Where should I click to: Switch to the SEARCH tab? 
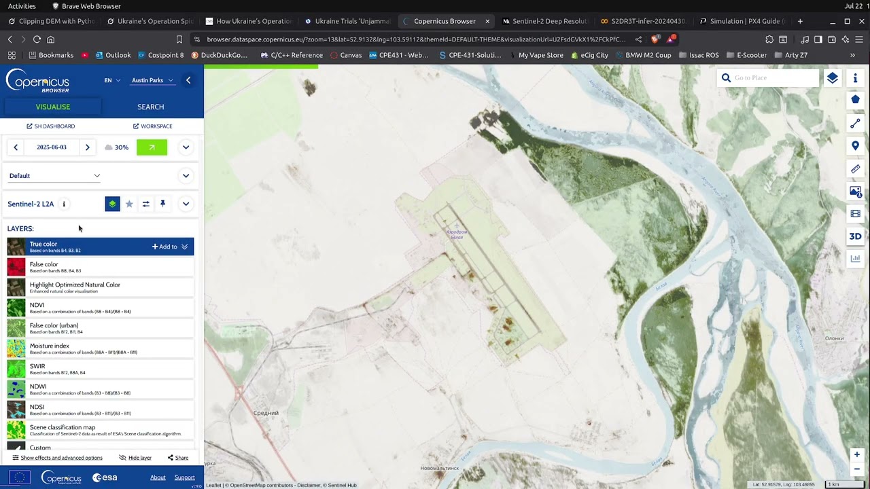click(151, 107)
